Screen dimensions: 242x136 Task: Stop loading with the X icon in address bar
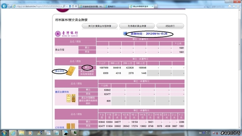click(76, 6)
